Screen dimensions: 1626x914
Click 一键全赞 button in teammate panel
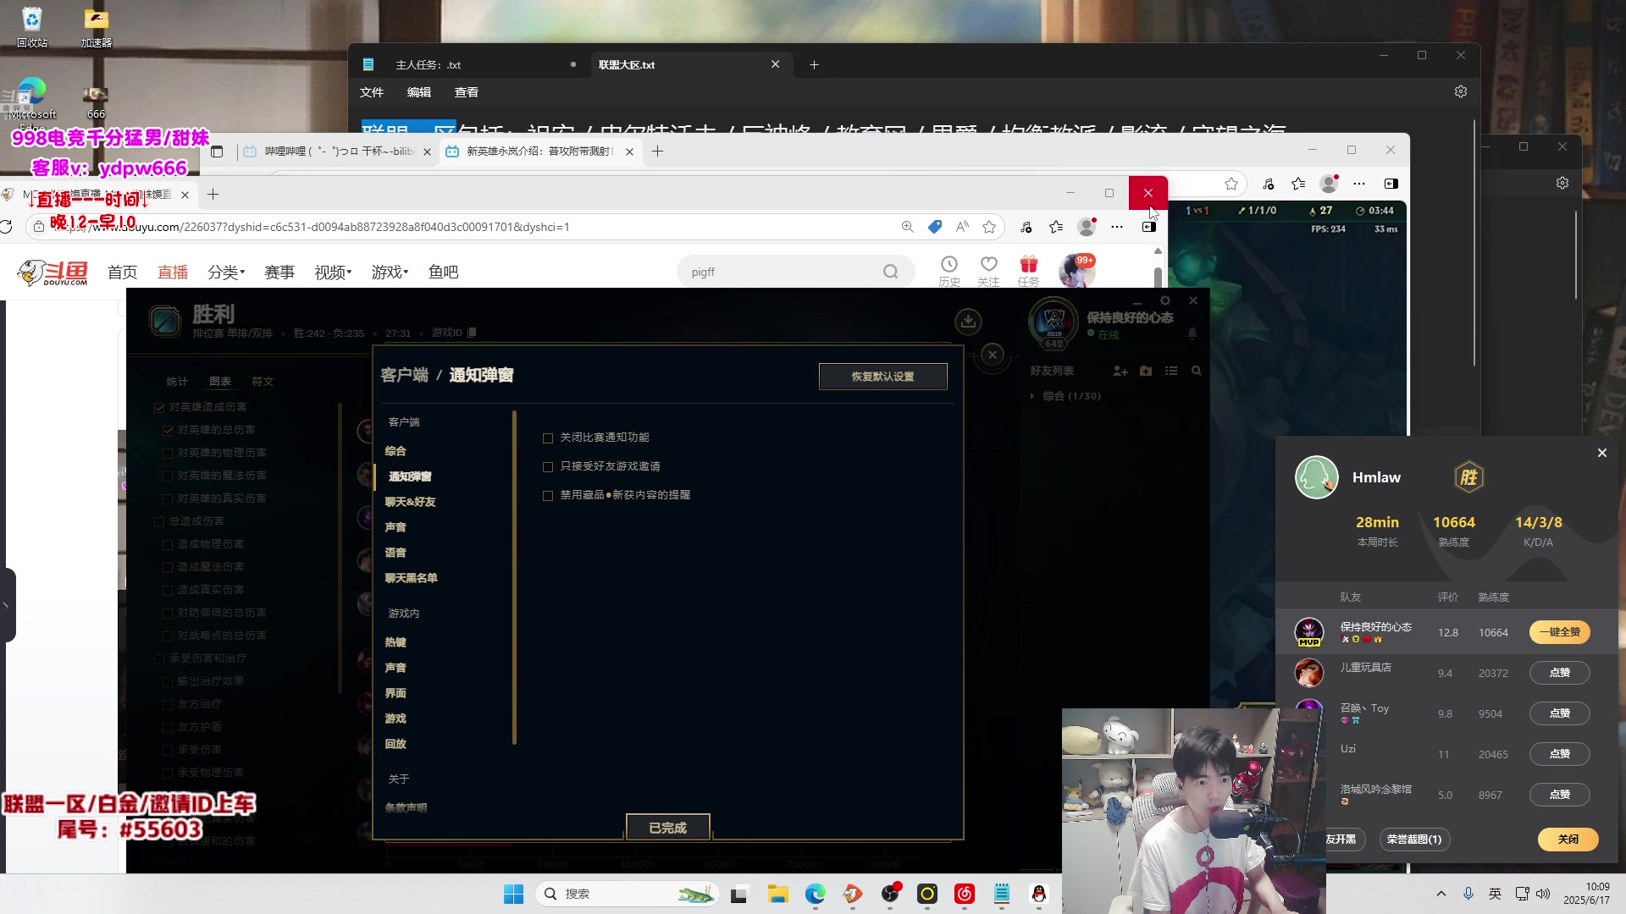pyautogui.click(x=1559, y=632)
